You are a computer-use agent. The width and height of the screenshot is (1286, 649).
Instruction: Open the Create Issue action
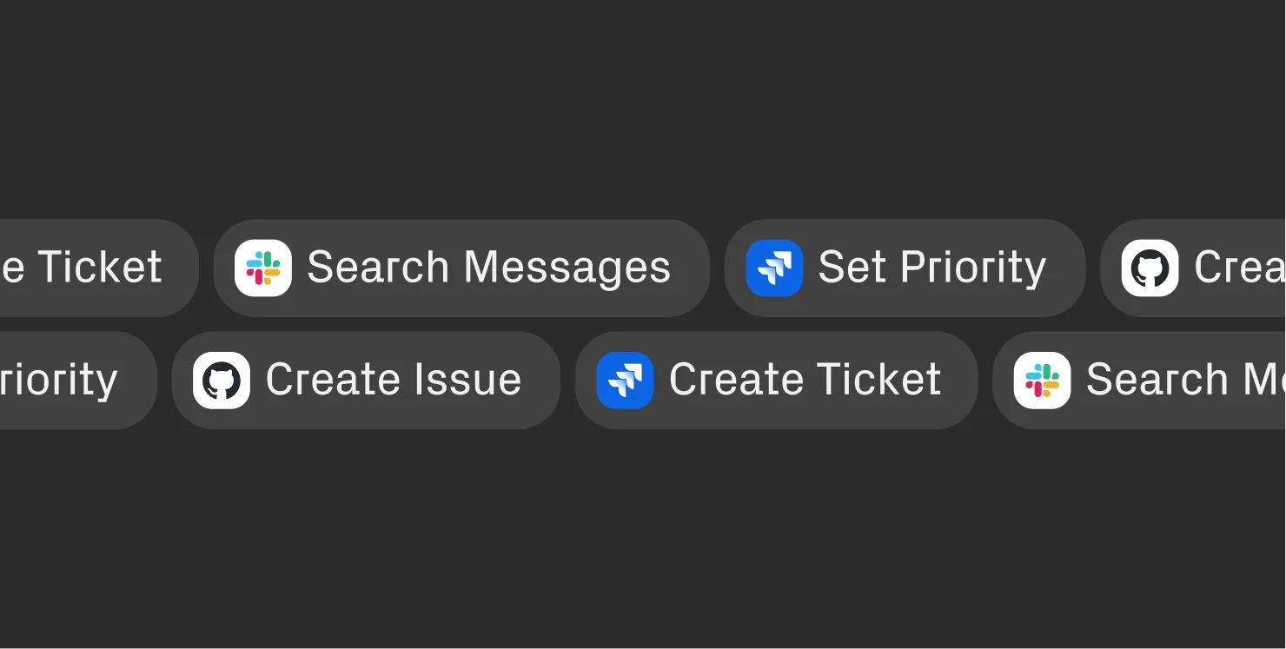click(x=365, y=379)
